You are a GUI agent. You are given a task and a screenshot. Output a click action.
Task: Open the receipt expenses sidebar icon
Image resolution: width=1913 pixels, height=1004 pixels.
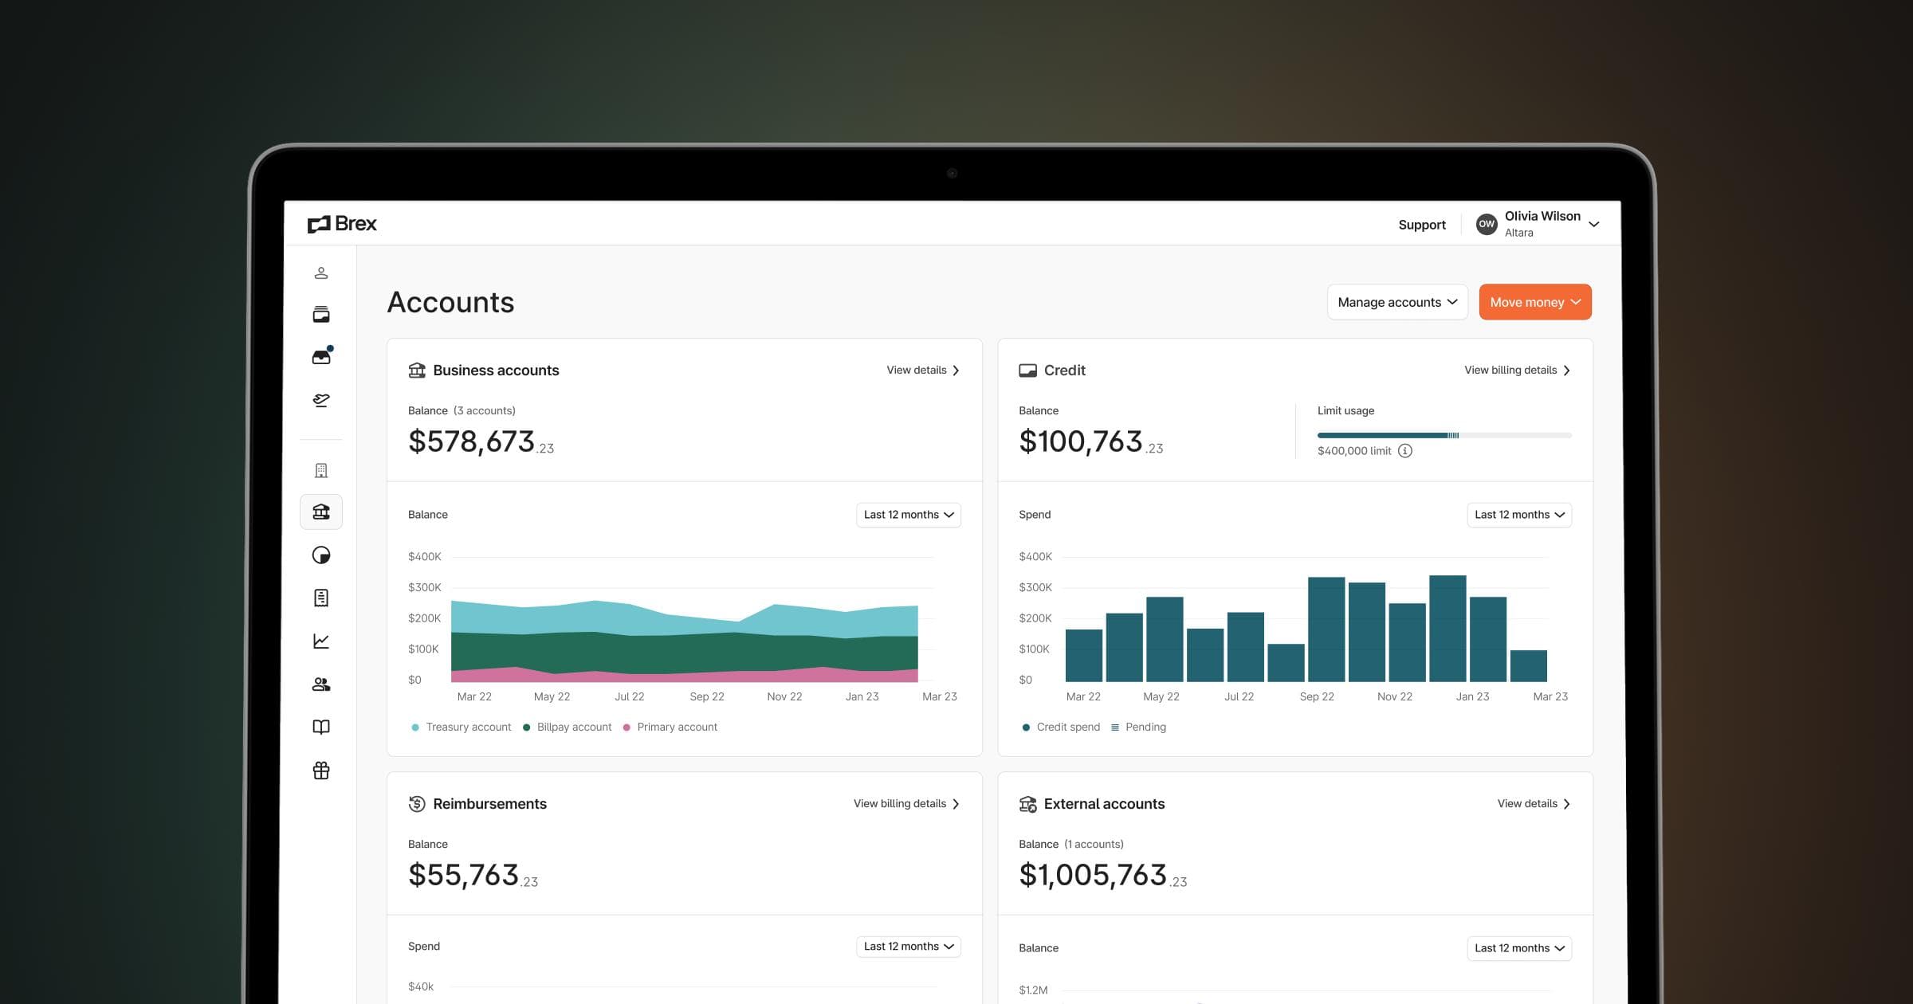(321, 598)
